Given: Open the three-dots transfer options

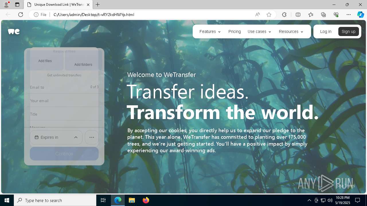Looking at the screenshot, I should (92, 137).
